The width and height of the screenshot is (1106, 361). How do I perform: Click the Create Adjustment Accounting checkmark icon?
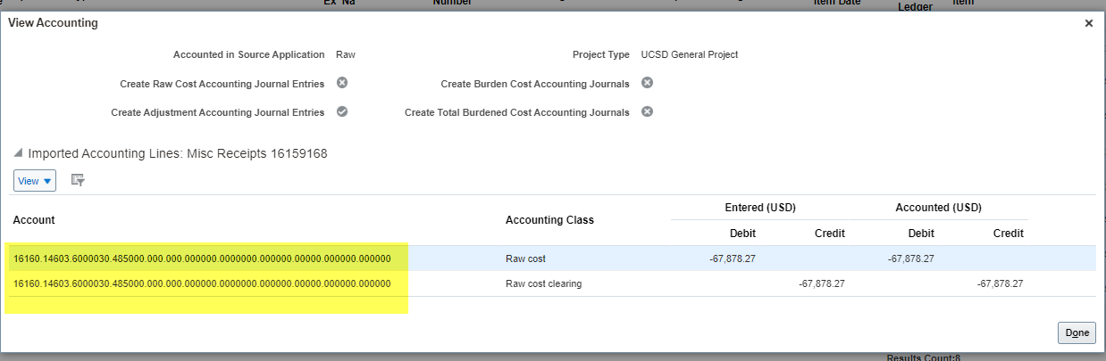pyautogui.click(x=342, y=112)
